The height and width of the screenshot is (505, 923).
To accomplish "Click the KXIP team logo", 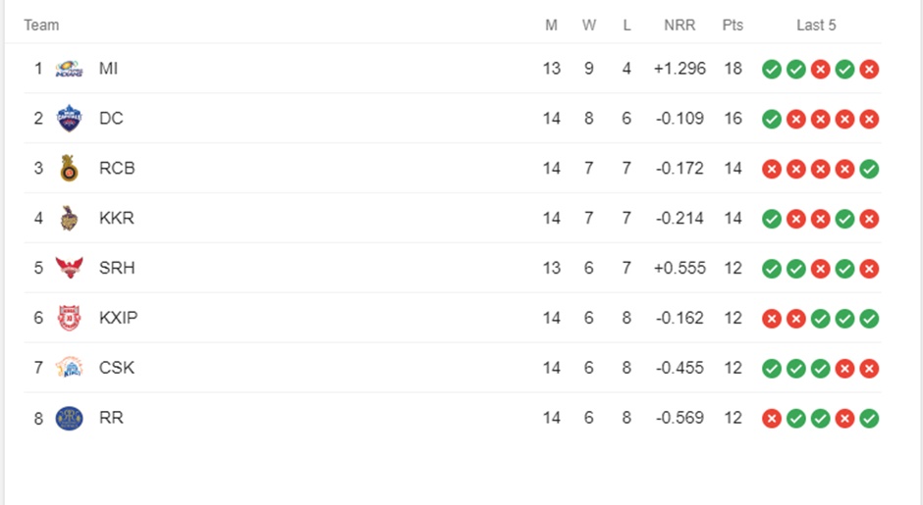I will [x=69, y=318].
